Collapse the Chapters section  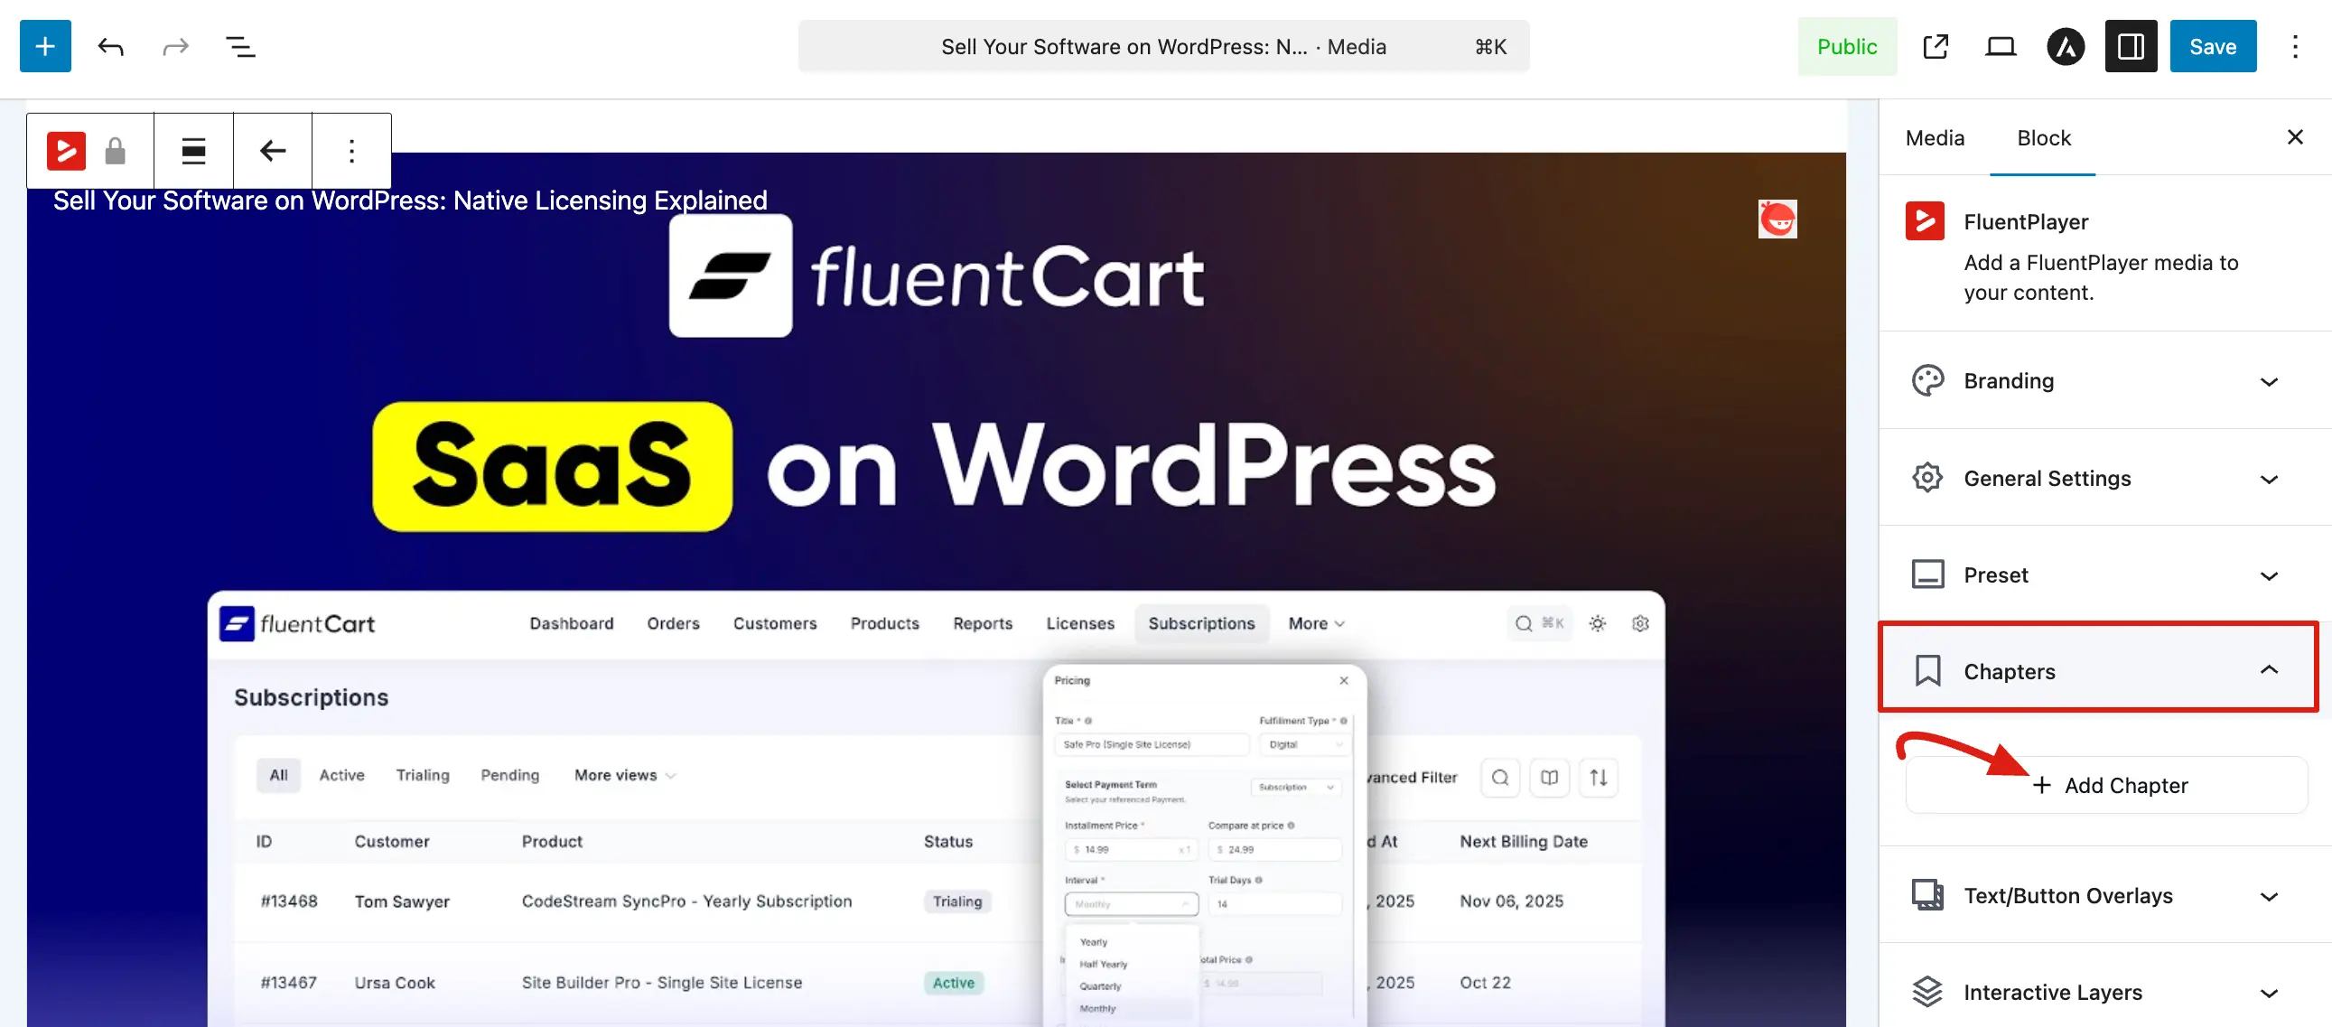click(2097, 670)
